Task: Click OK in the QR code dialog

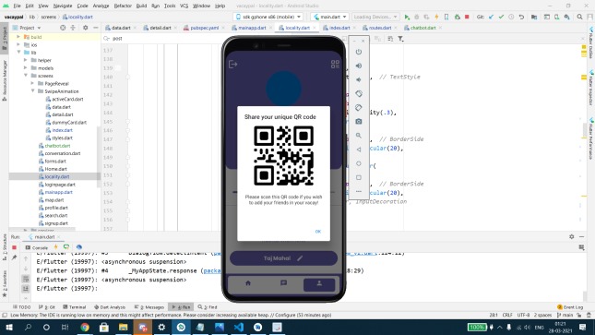Action: pyautogui.click(x=318, y=232)
